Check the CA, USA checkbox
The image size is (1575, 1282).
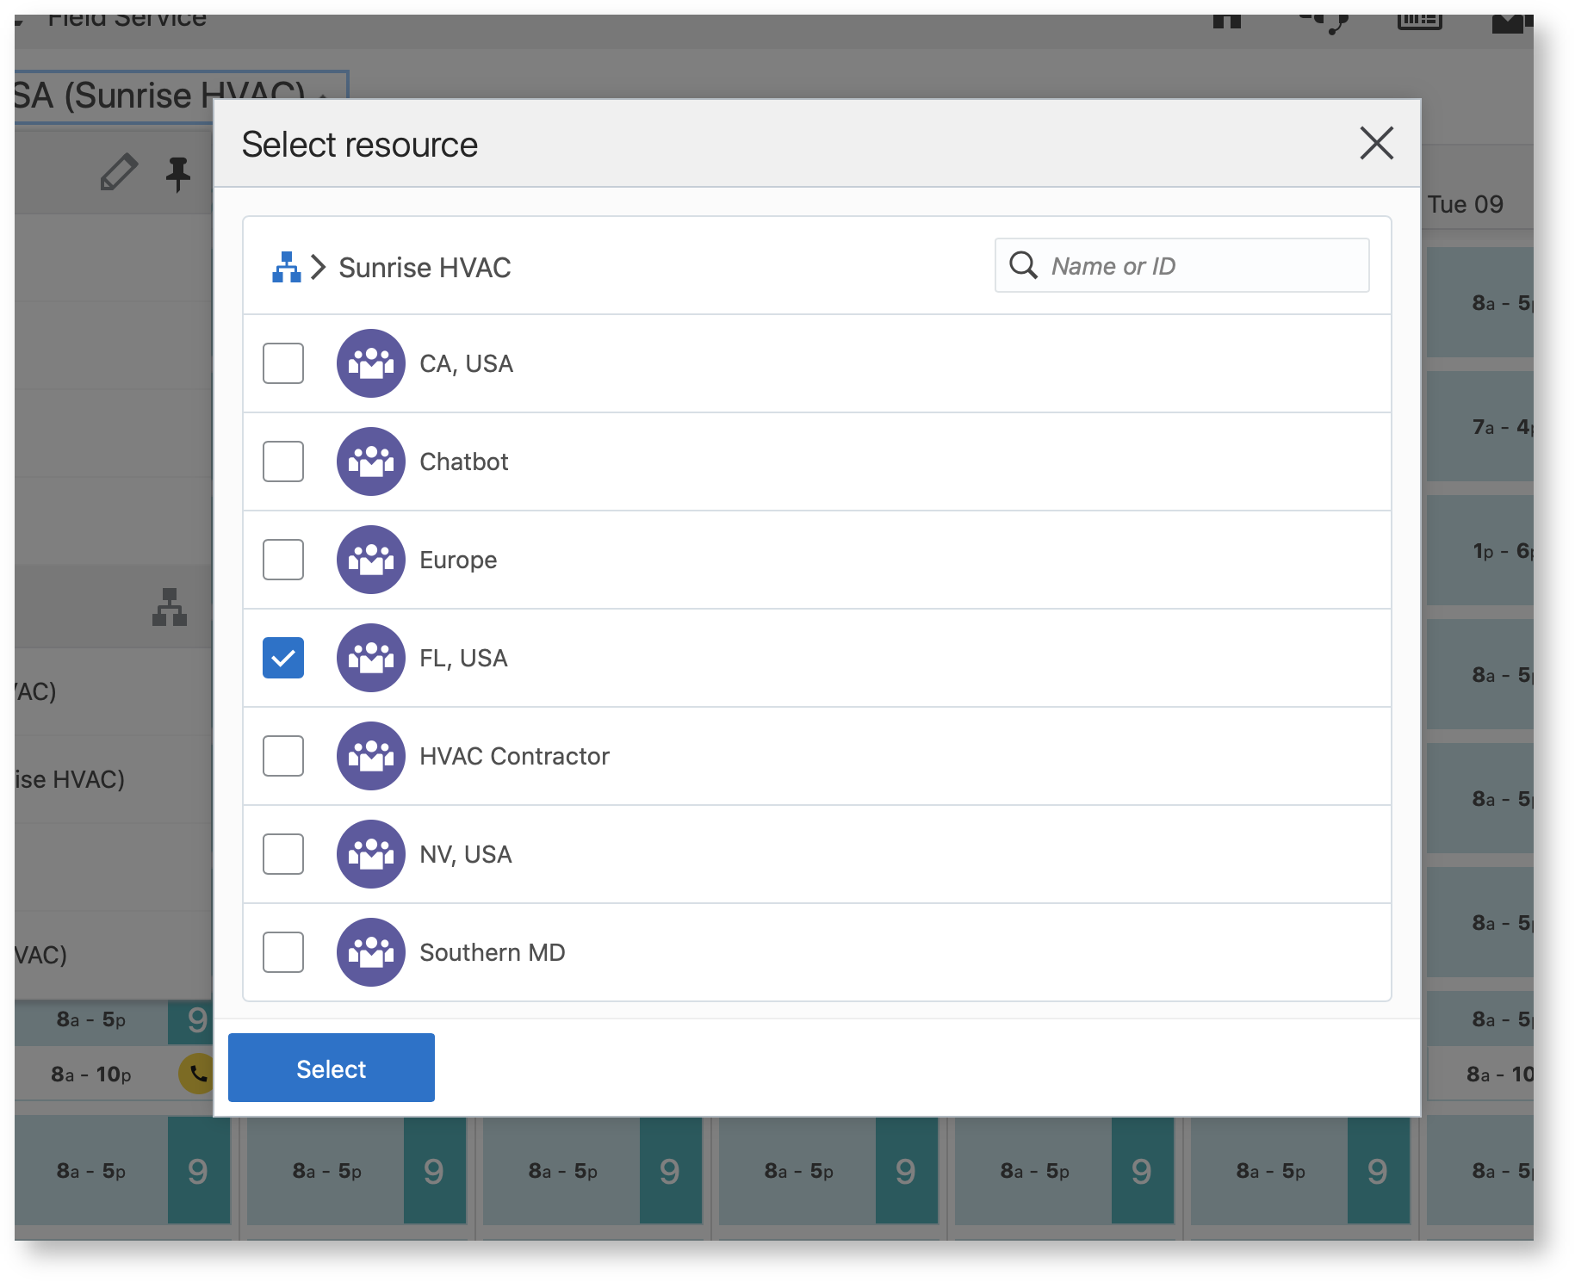click(x=283, y=363)
